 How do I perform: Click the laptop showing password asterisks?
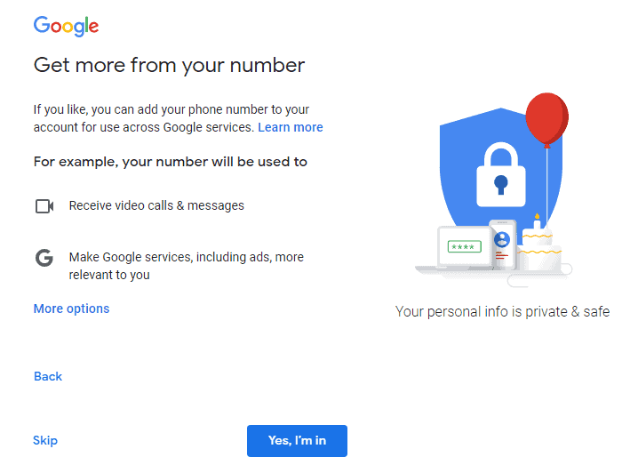click(x=463, y=249)
